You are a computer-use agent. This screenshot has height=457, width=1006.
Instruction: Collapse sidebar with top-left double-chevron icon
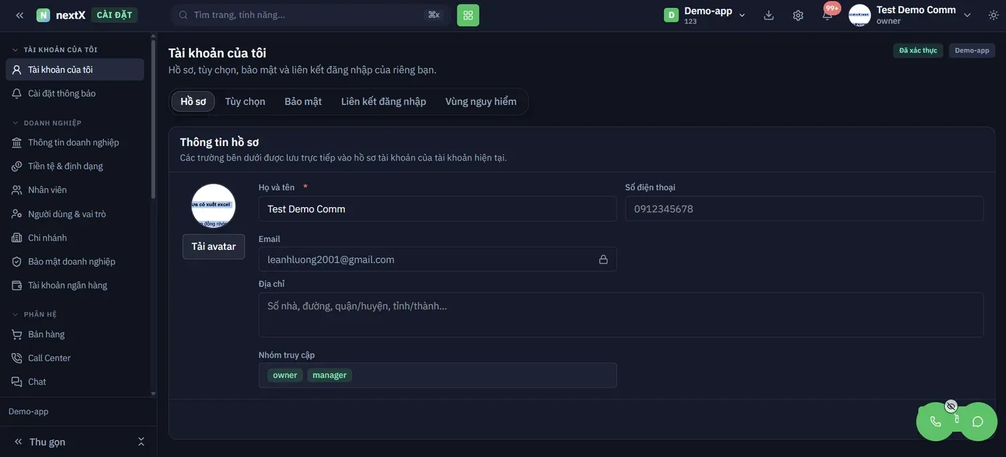19,15
